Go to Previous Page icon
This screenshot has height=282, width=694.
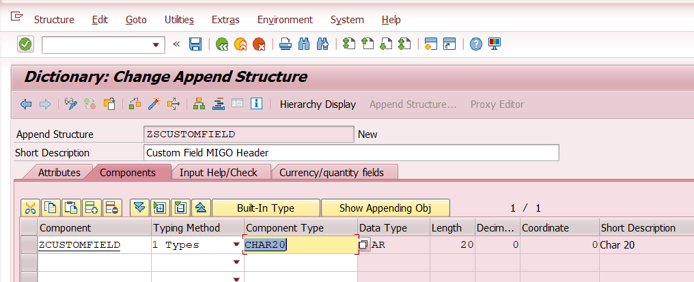pyautogui.click(x=367, y=44)
